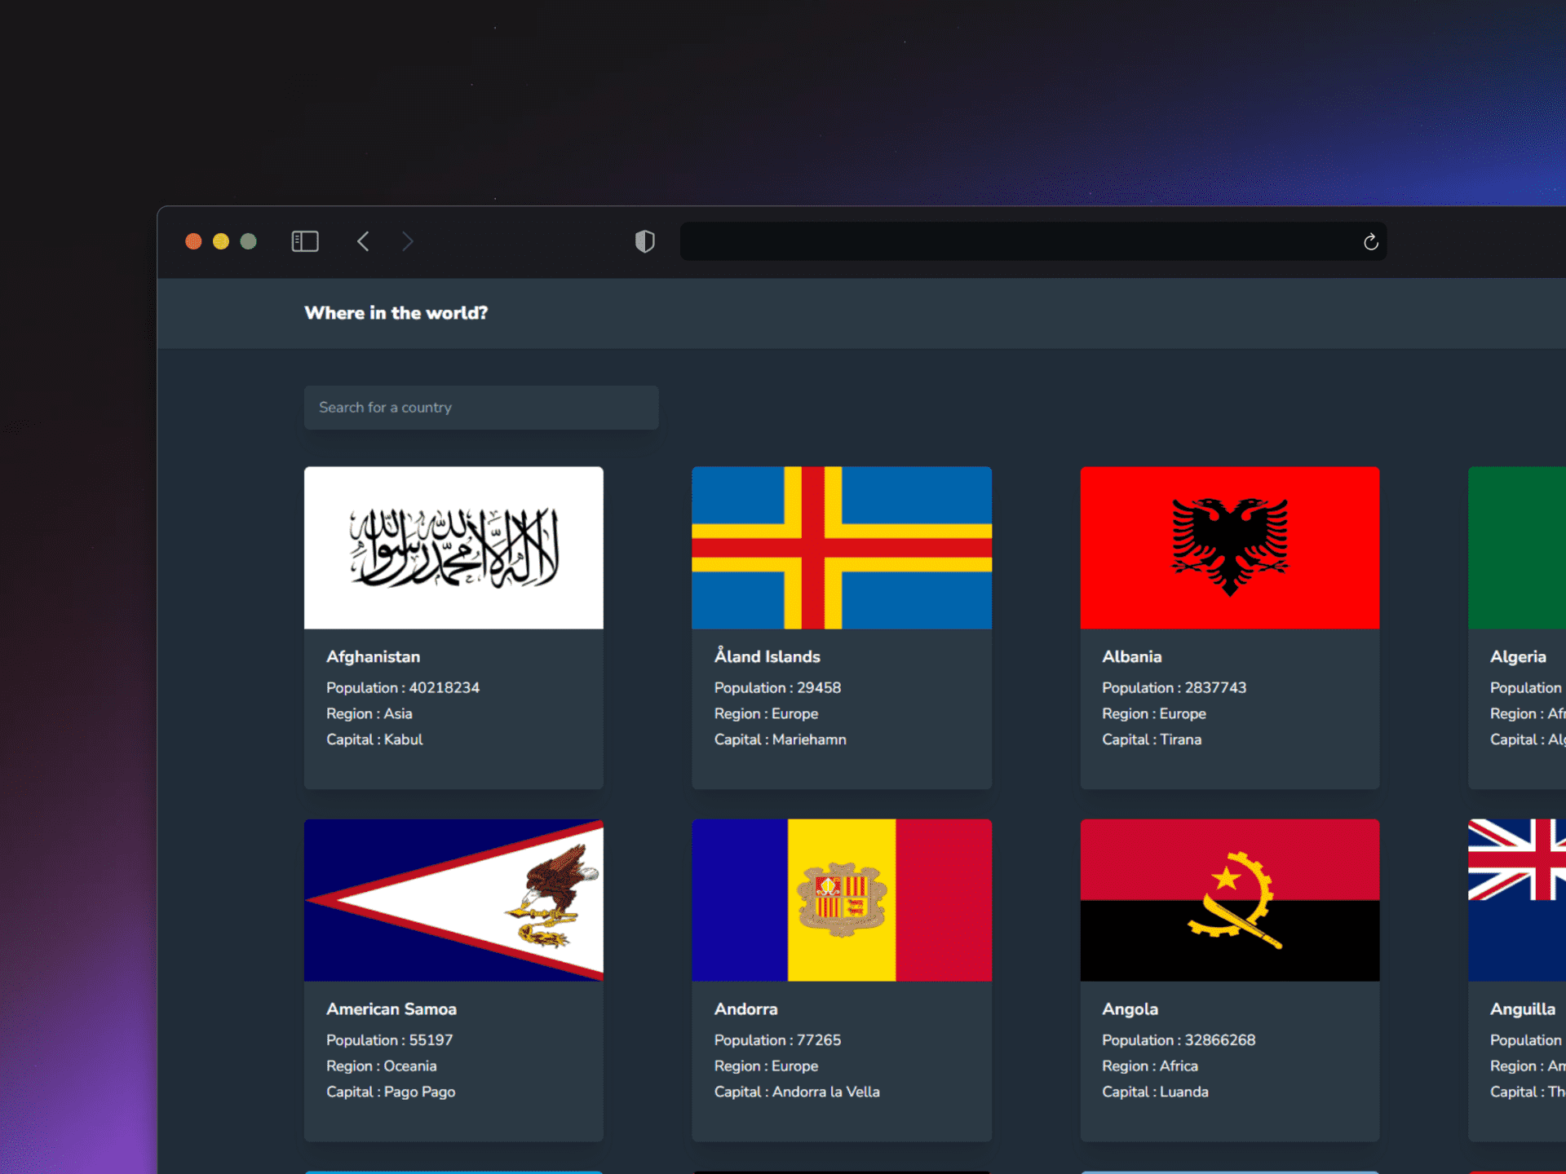Open the Where in the world? title
The height and width of the screenshot is (1174, 1566).
coord(396,313)
